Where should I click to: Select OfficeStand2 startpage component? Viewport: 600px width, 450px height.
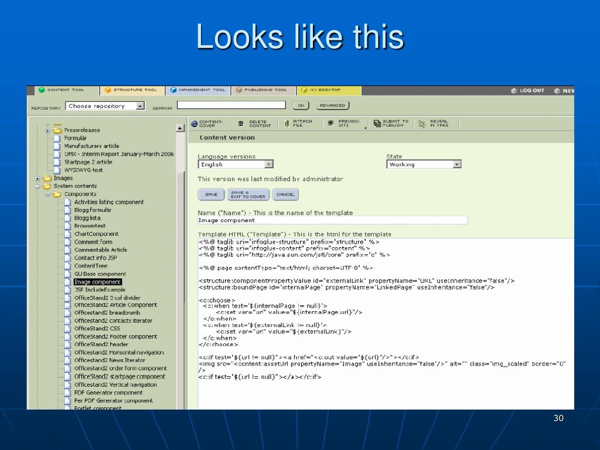coord(120,377)
